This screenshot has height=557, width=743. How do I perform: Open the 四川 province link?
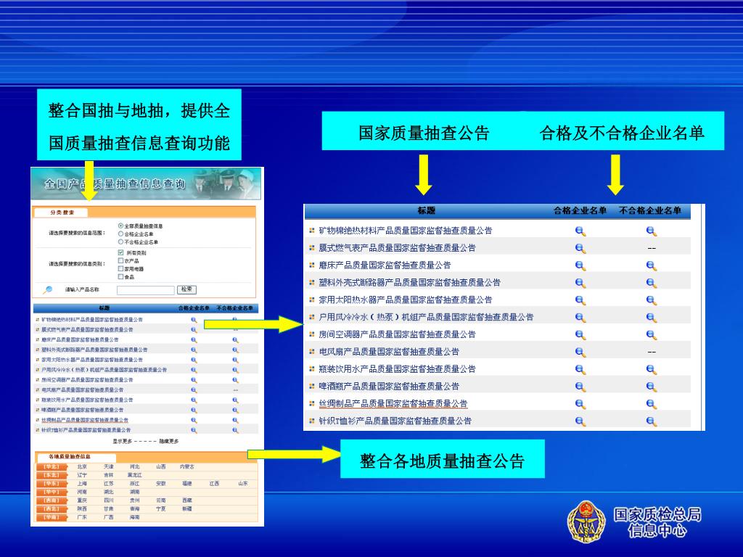109,500
